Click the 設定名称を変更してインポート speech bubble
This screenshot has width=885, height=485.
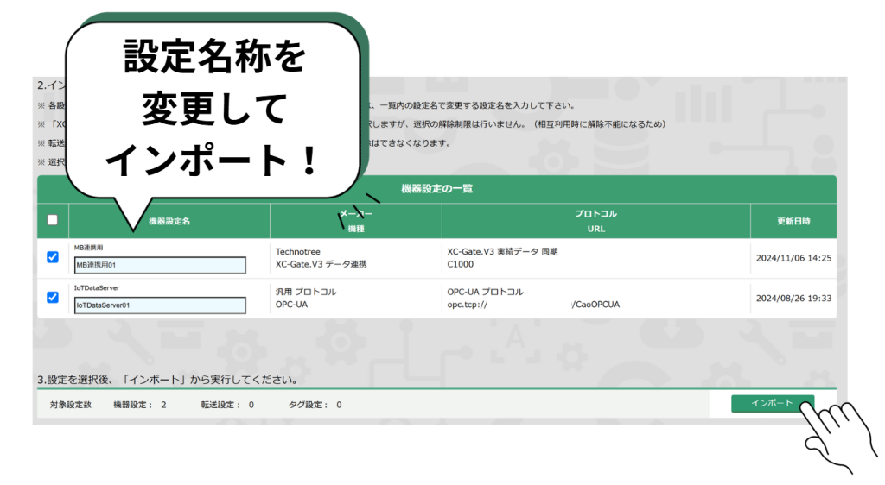(214, 108)
